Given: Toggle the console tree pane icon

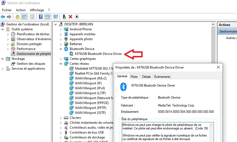Looking at the screenshot, I should click(x=24, y=17).
